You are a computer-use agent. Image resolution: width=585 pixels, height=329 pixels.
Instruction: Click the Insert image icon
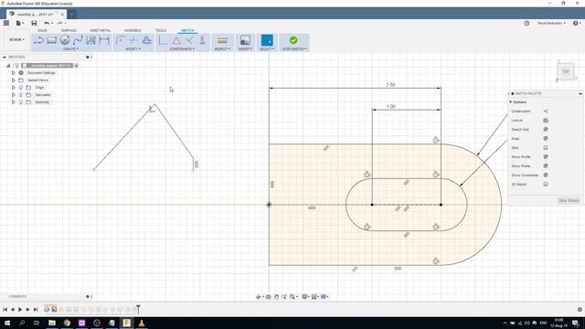245,40
